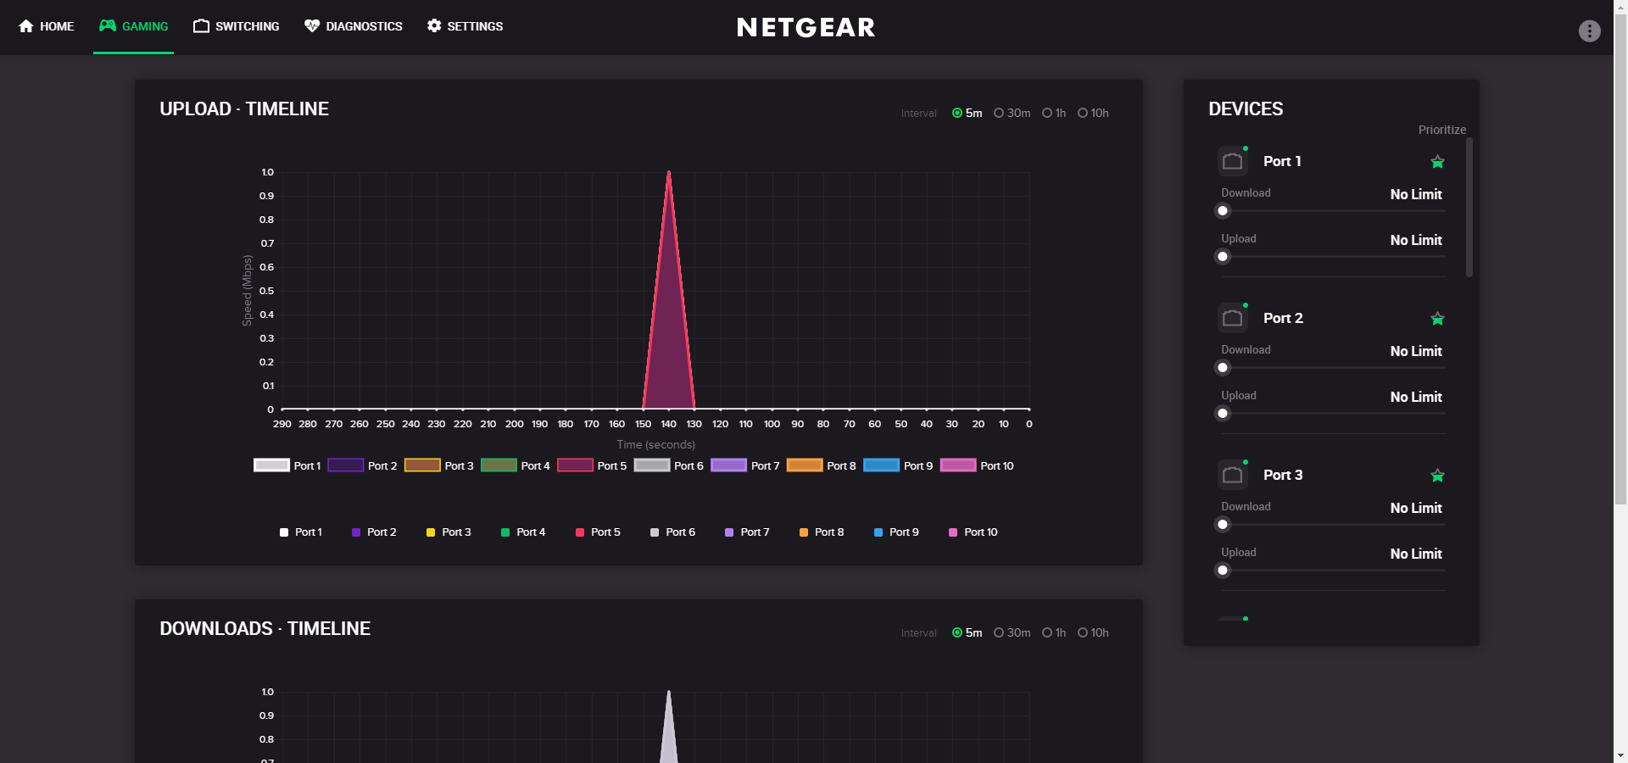
Task: Click violet Port 7 marker in lower legend
Action: click(729, 532)
